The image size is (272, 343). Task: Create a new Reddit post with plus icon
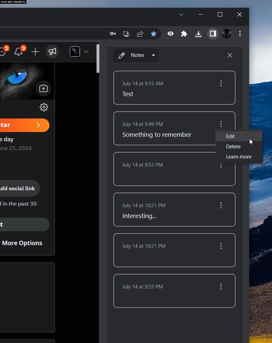(x=35, y=52)
